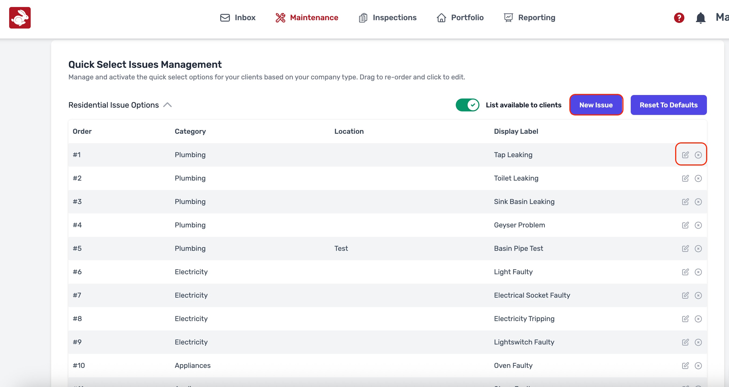The width and height of the screenshot is (729, 387).
Task: Edit the Oven Faulty issue
Action: tap(685, 365)
